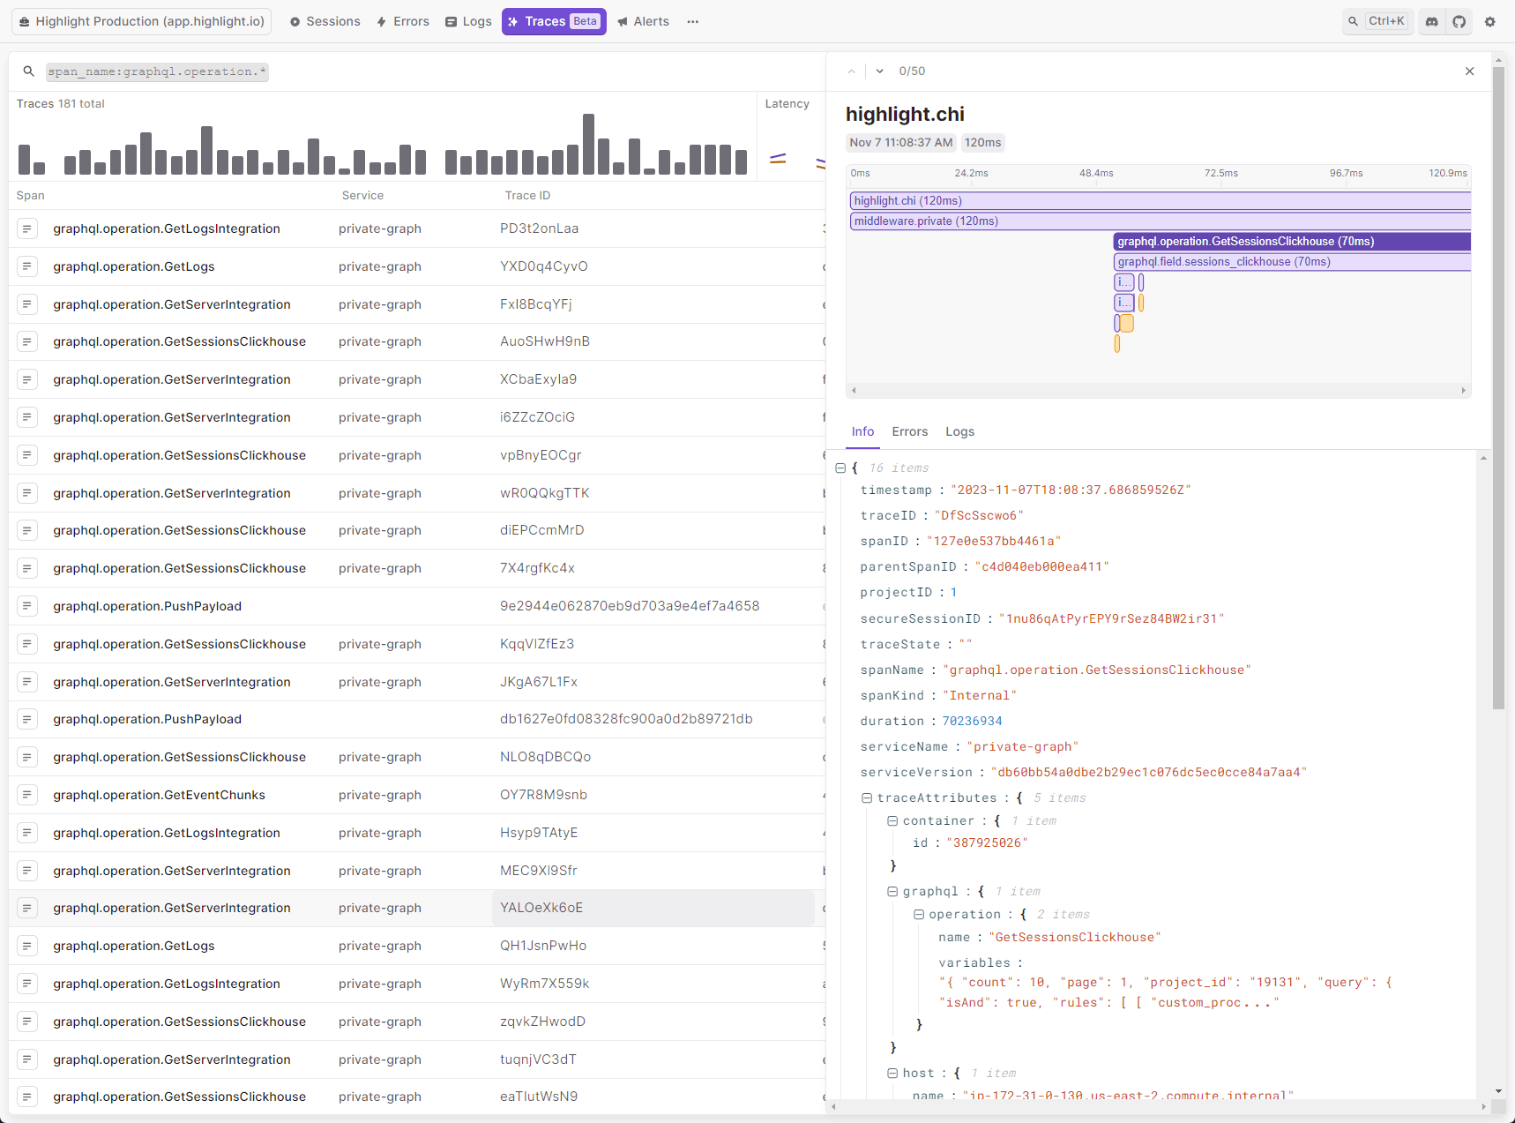Collapse the traceAttributes JSON node
This screenshot has height=1123, width=1515.
pyautogui.click(x=867, y=797)
